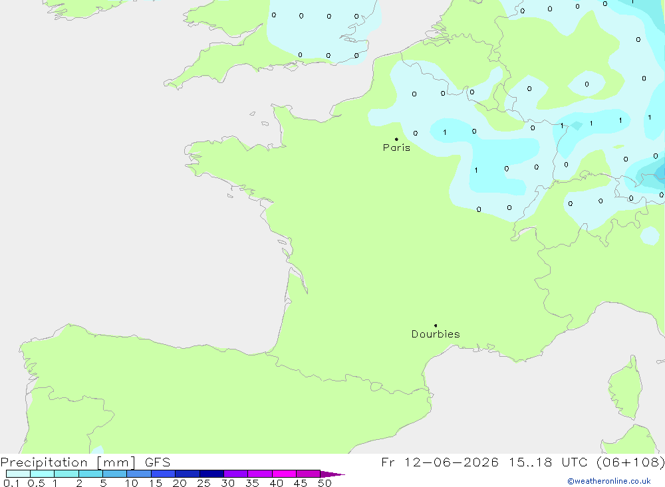Click the '20' legend scale label
The width and height of the screenshot is (665, 487).
point(180,483)
